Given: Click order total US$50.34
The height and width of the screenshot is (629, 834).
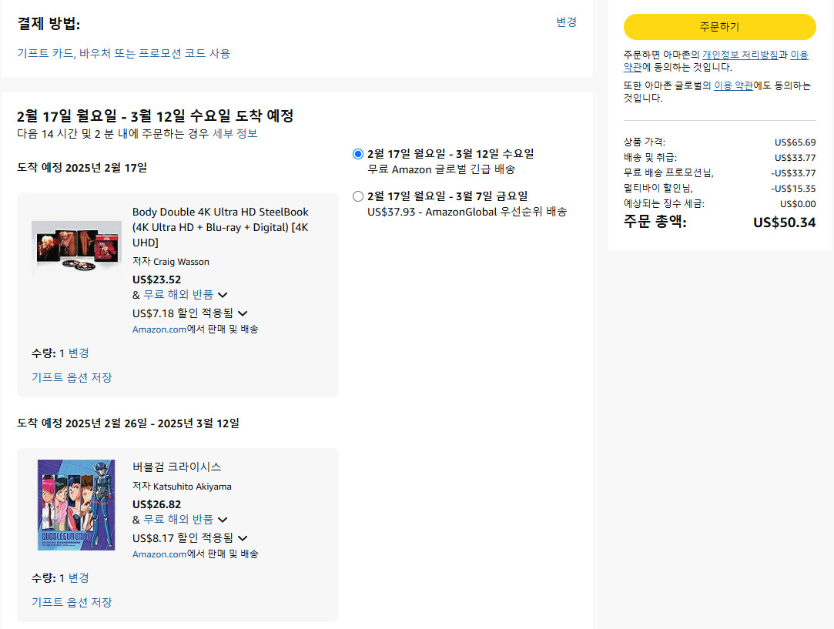Looking at the screenshot, I should [784, 222].
